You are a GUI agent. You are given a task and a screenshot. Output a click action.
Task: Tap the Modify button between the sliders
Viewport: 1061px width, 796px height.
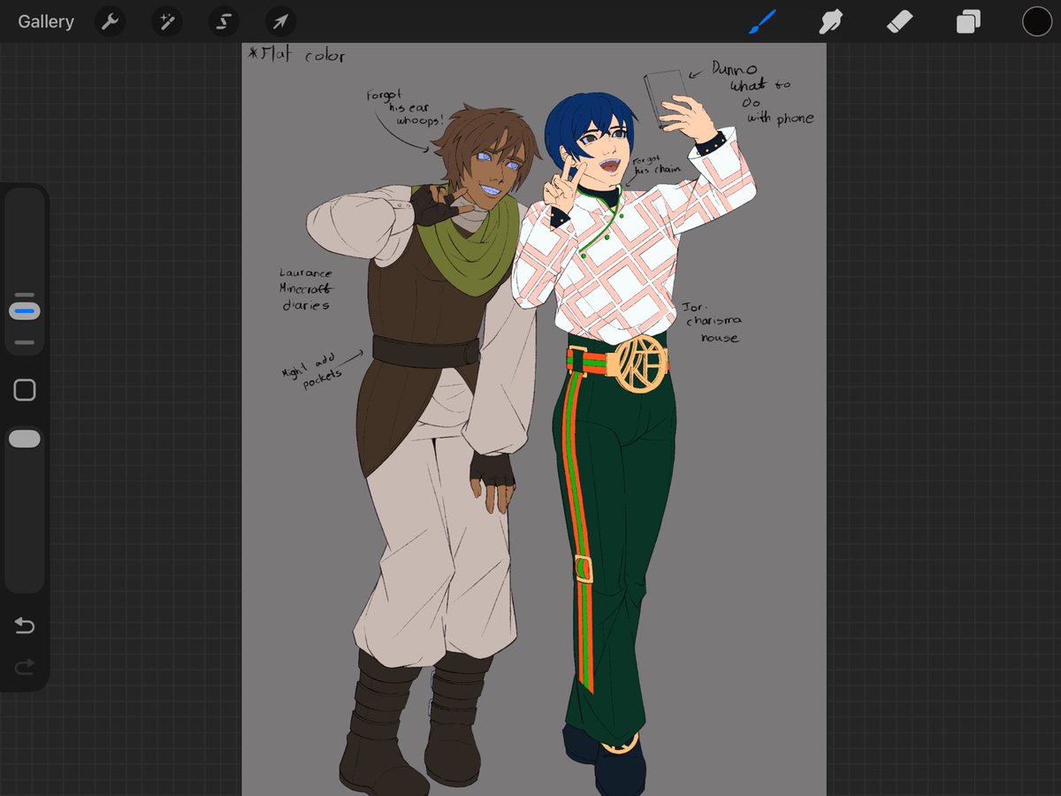pos(25,389)
